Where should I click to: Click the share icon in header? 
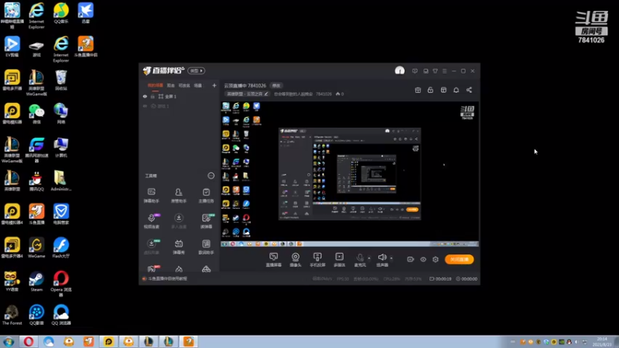(x=469, y=90)
